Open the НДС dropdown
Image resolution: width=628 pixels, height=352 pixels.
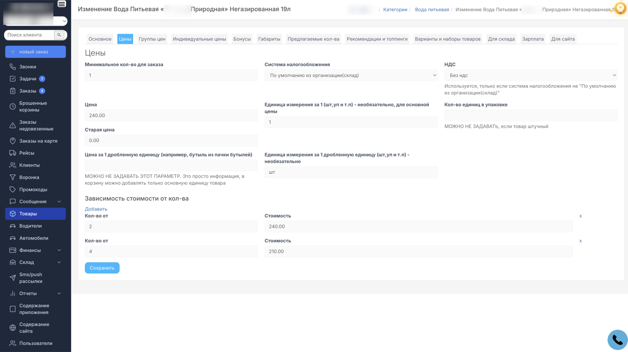531,75
